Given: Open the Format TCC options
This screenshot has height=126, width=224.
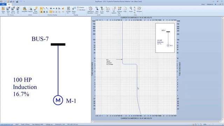Looking at the screenshot, I should click(68, 10).
